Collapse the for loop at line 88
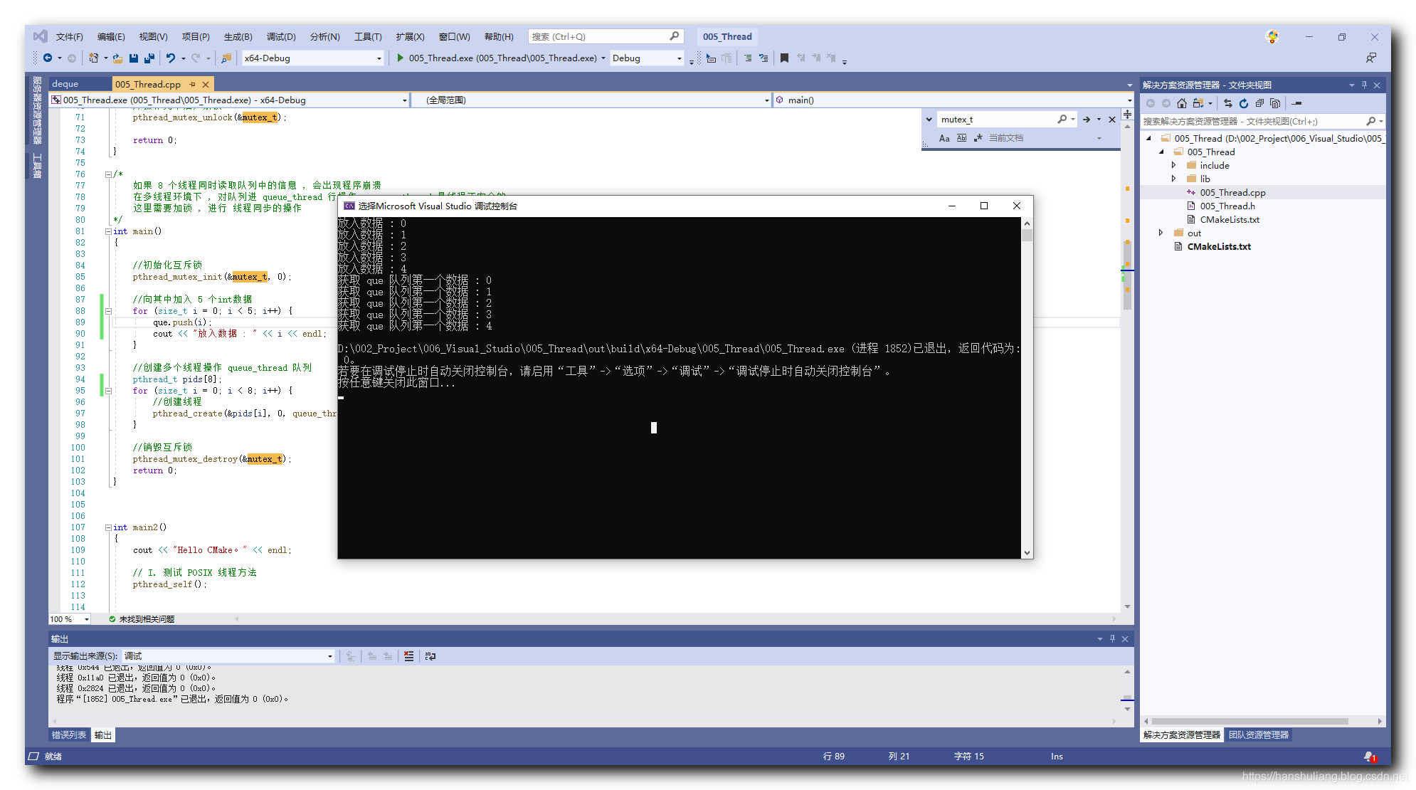The width and height of the screenshot is (1416, 790). (108, 311)
